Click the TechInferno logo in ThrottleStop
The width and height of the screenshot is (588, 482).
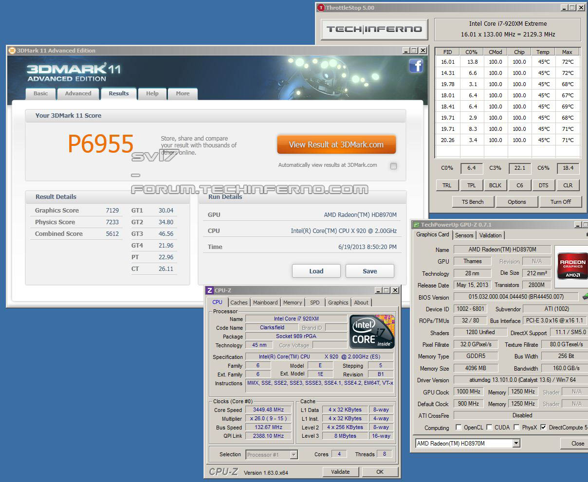point(374,29)
